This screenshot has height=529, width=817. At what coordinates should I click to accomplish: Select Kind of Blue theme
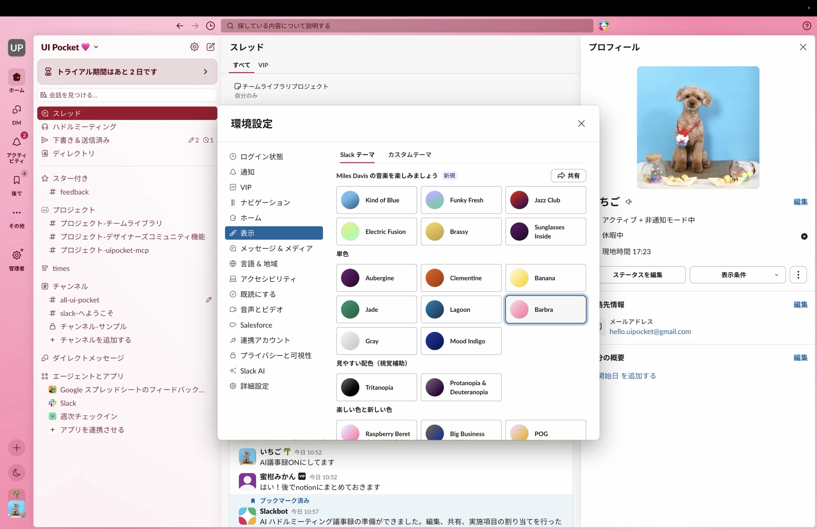376,200
